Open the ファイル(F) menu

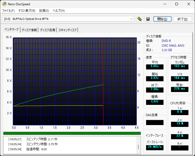pos(8,11)
